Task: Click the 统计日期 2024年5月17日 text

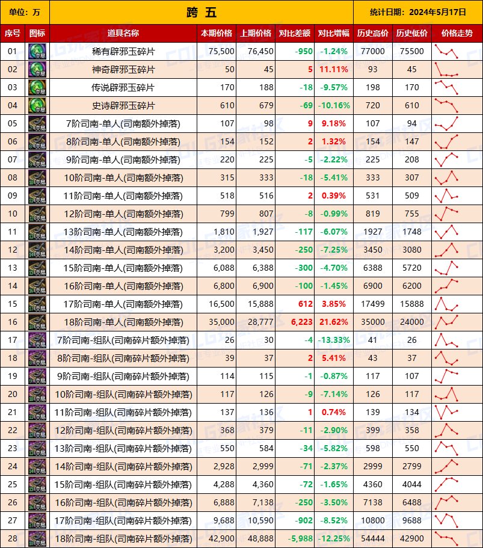Action: [418, 12]
